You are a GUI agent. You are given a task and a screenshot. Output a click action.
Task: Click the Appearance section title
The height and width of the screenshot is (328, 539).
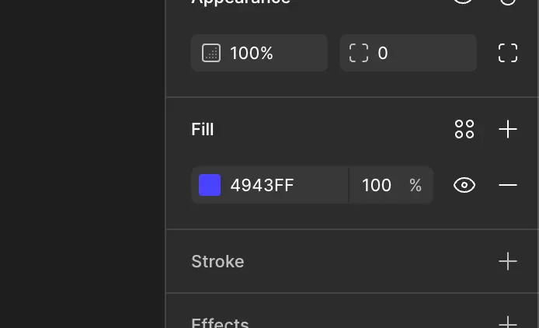tap(241, 2)
